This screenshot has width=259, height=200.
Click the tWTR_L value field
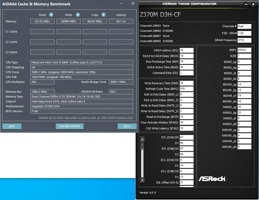[x=187, y=106]
